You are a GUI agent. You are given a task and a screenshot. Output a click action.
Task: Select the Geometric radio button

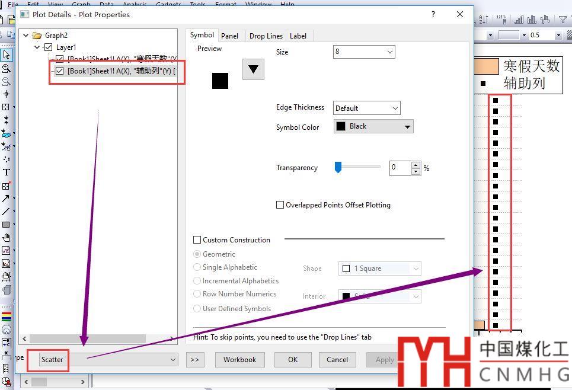(197, 254)
